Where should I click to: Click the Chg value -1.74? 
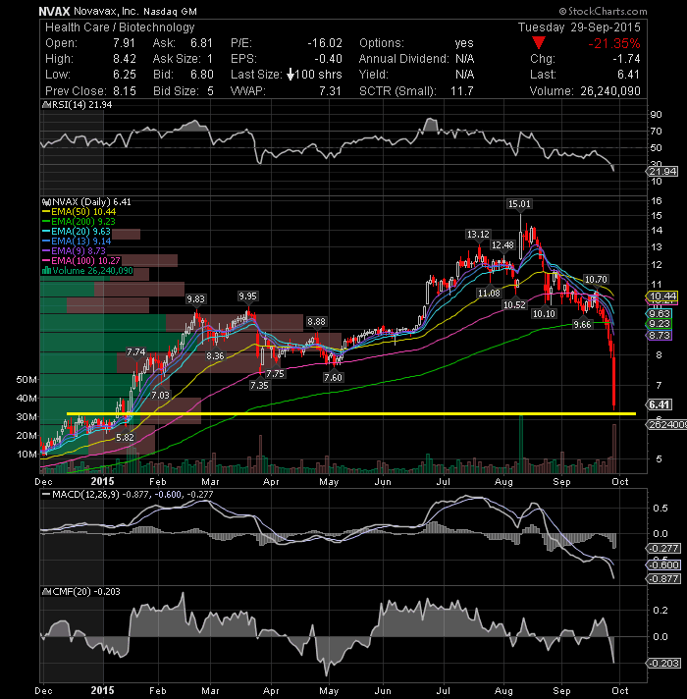(x=626, y=59)
